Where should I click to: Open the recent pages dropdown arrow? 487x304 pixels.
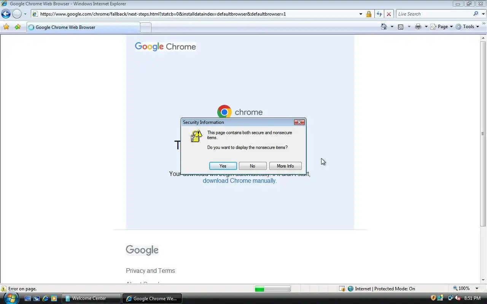(25, 14)
